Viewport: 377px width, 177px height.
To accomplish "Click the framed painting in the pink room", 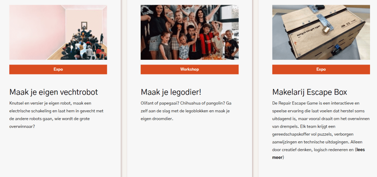I will (84, 25).
